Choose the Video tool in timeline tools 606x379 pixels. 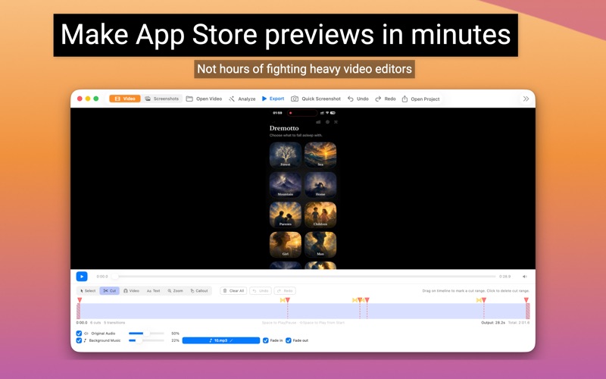point(131,291)
